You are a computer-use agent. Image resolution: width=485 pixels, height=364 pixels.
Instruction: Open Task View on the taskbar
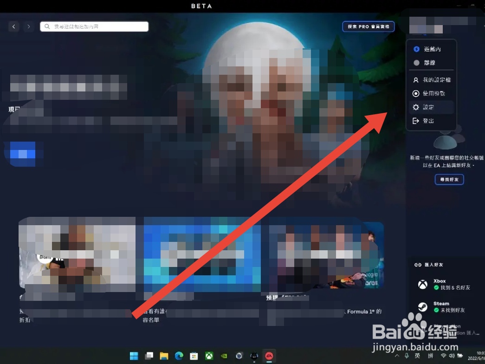[149, 356]
